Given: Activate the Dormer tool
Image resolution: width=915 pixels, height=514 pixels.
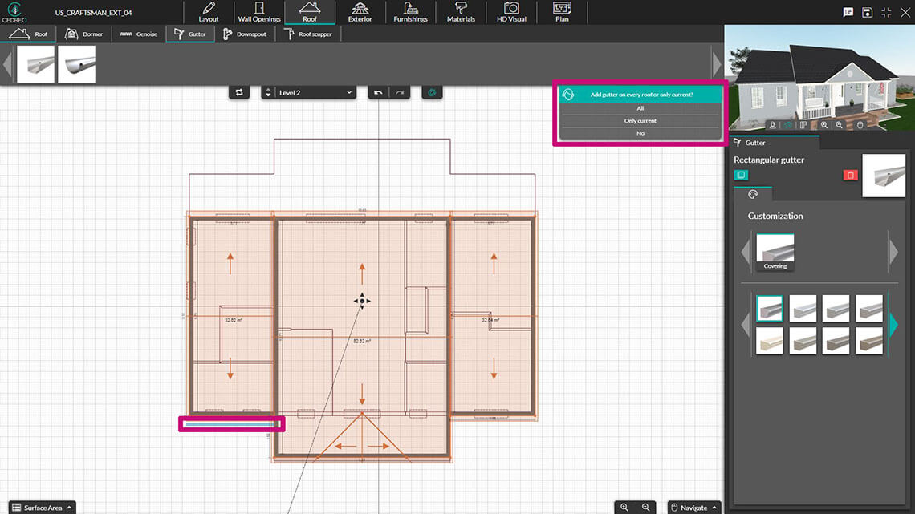Looking at the screenshot, I should pos(83,34).
